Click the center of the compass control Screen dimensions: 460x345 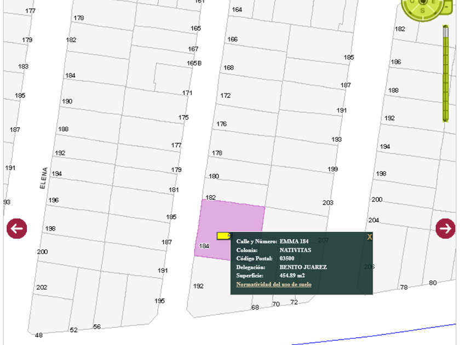point(423,3)
